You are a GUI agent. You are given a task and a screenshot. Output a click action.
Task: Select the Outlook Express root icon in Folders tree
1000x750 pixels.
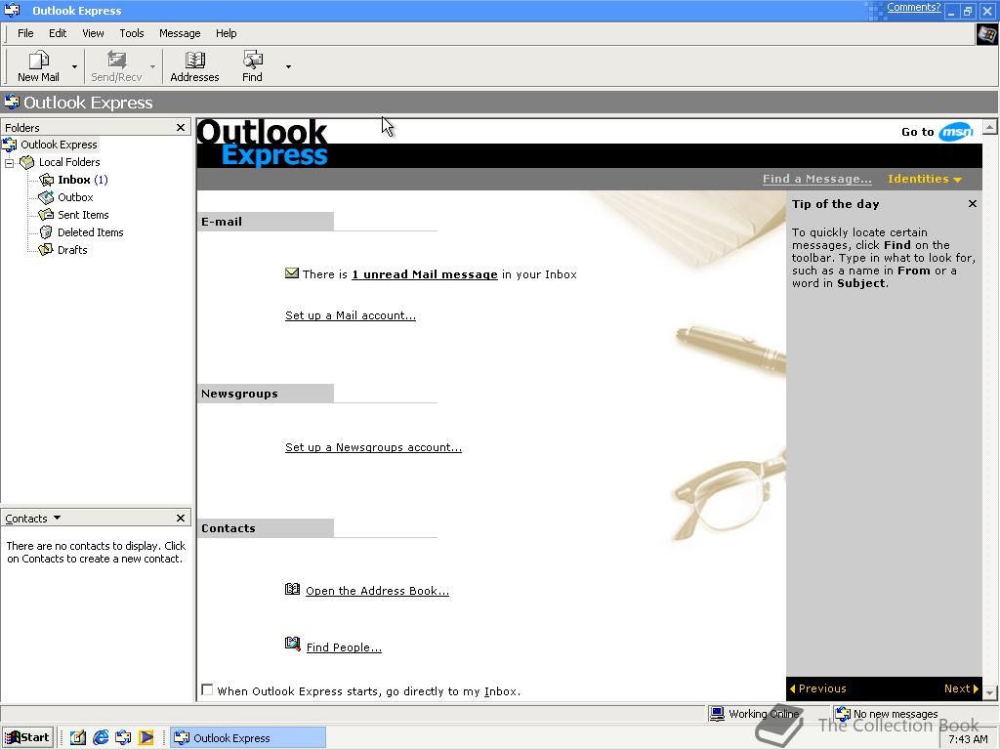(x=10, y=145)
